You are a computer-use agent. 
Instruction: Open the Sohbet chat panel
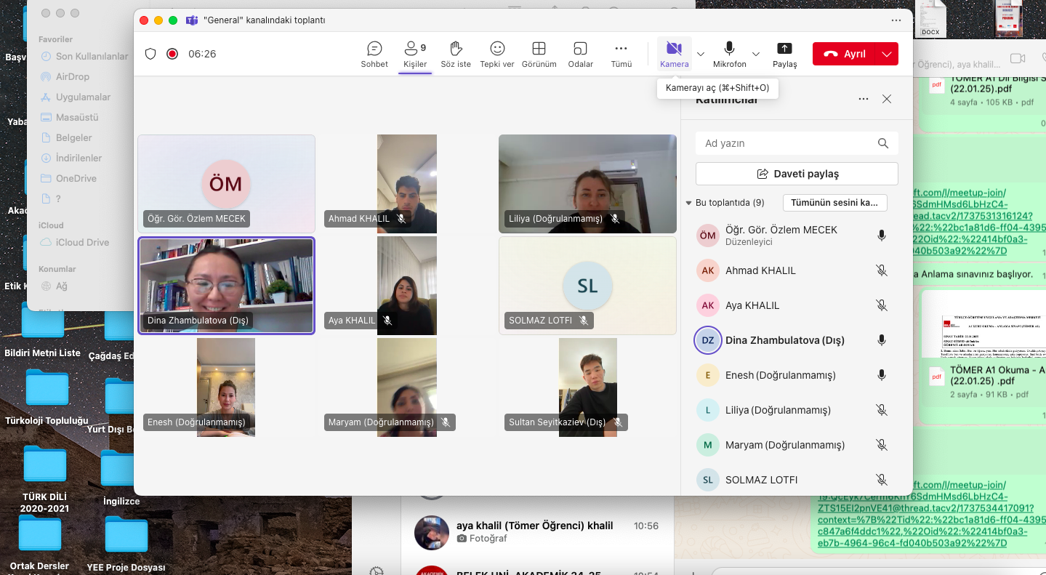tap(374, 54)
